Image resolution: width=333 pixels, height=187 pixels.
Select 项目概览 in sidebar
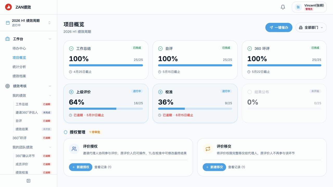pos(19,58)
